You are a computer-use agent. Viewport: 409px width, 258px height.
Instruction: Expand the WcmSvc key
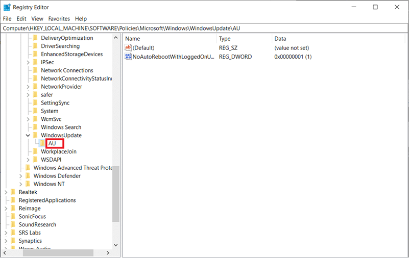(28, 119)
